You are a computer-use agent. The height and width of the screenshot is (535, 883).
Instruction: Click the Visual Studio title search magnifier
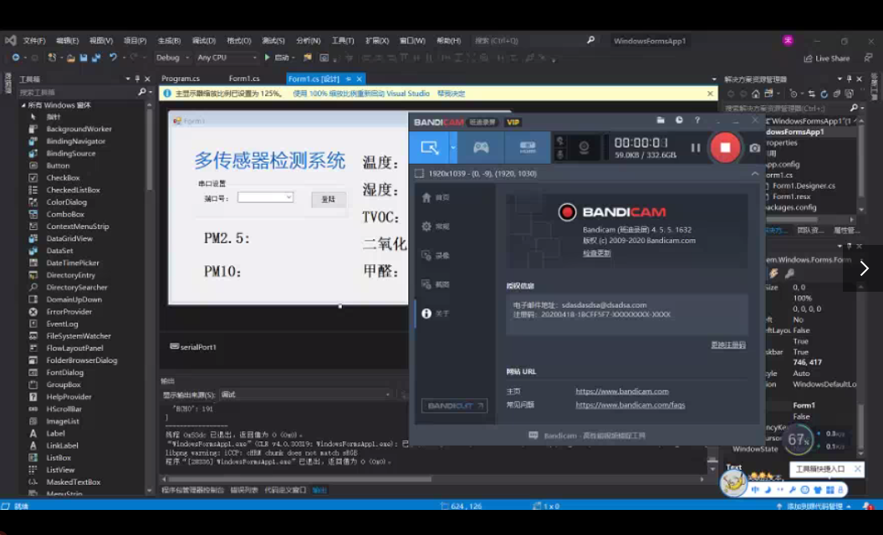click(x=590, y=40)
